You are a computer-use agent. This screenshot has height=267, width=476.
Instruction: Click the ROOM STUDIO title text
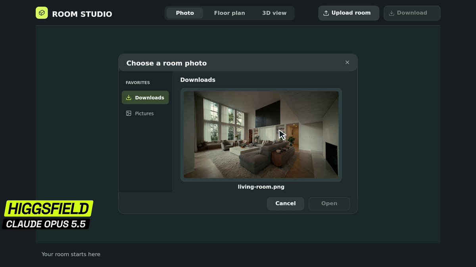click(82, 14)
